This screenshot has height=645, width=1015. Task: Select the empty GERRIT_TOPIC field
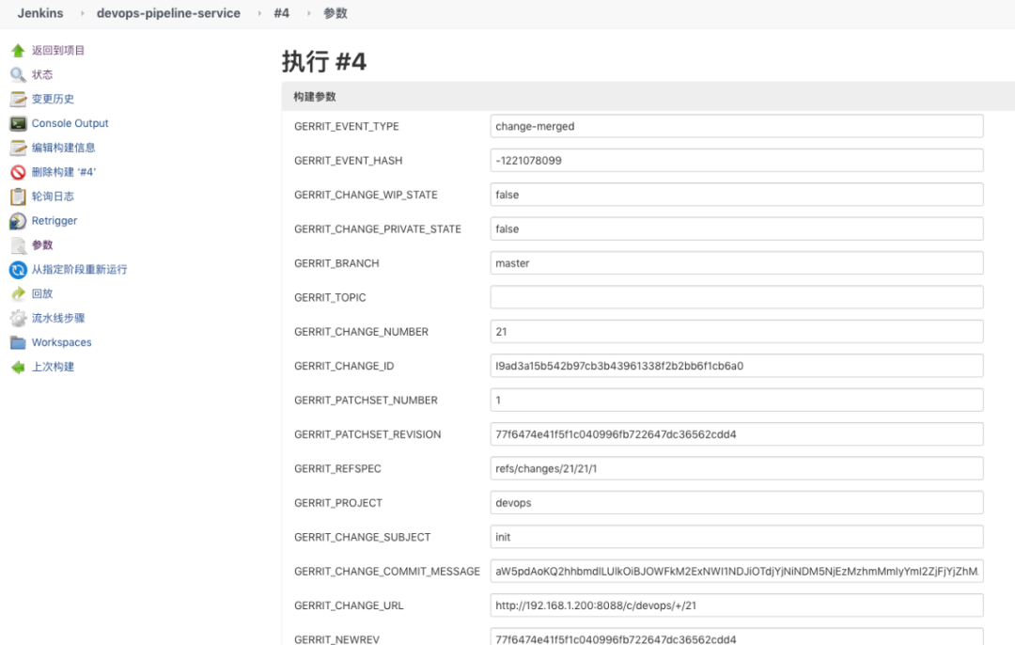pos(735,296)
